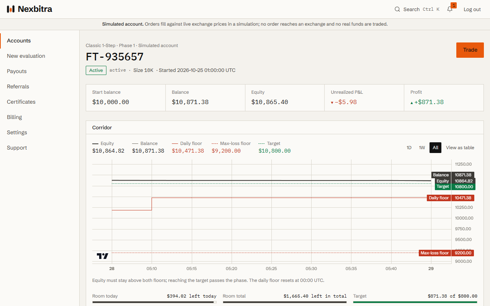Click the Start balance $10,000.00 value
Image resolution: width=490 pixels, height=306 pixels.
[x=111, y=102]
